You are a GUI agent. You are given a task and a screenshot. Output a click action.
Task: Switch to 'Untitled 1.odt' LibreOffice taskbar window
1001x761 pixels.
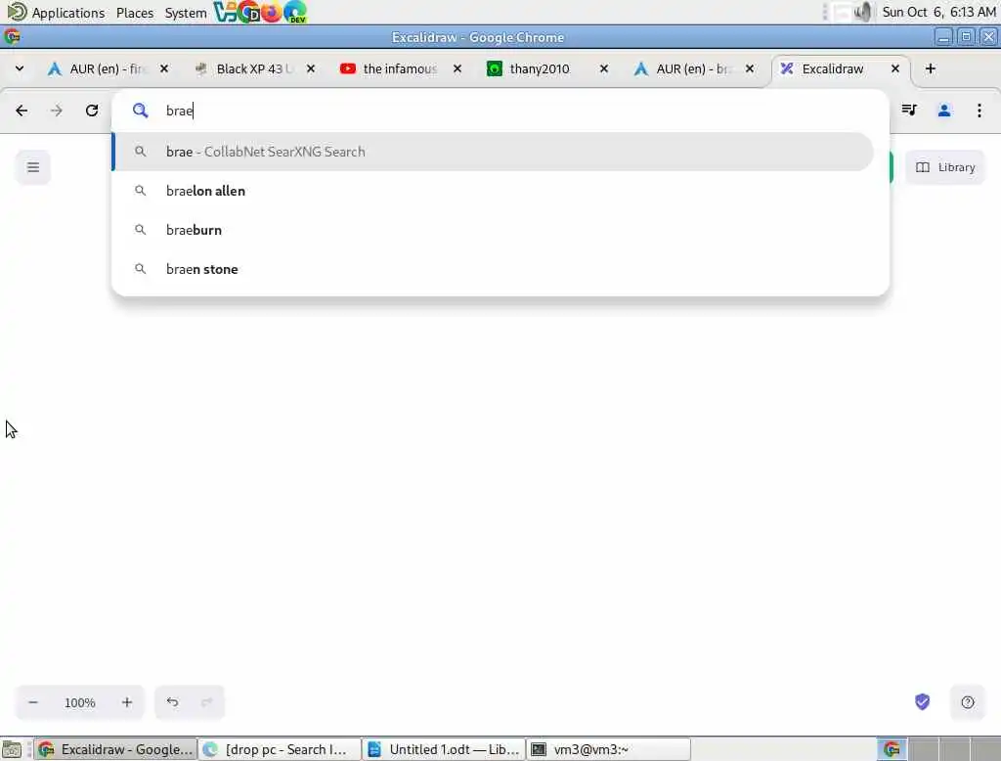(444, 749)
